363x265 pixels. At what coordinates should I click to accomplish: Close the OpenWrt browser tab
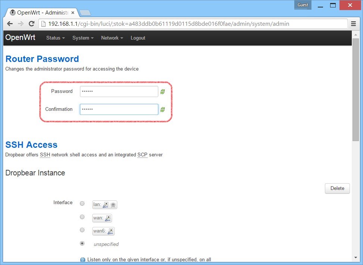click(x=73, y=12)
